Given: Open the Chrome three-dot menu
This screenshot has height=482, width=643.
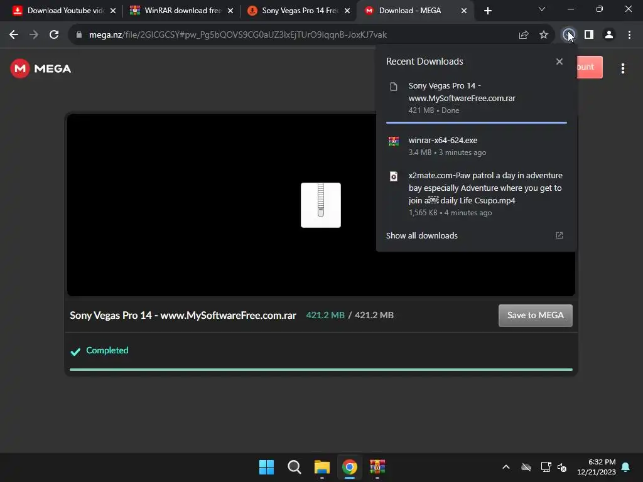Looking at the screenshot, I should click(629, 35).
